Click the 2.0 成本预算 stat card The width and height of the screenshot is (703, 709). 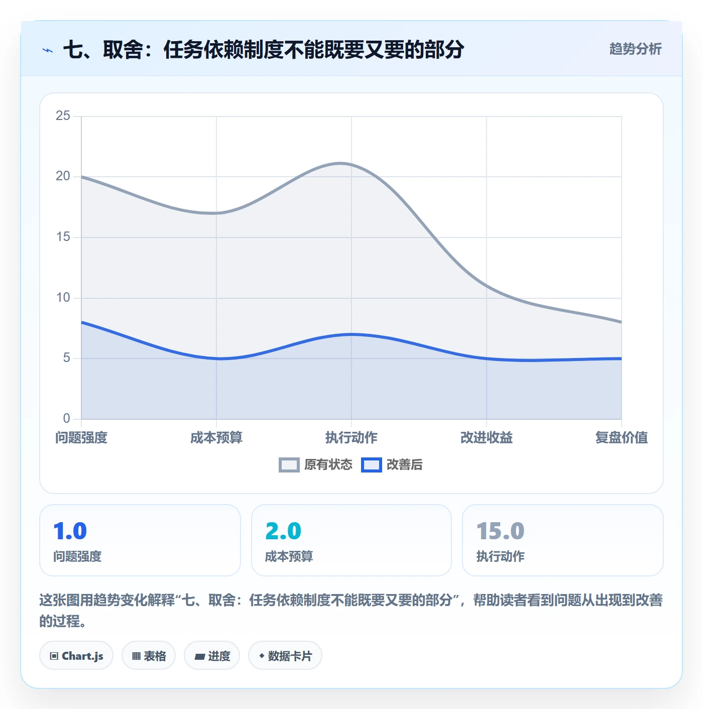[x=351, y=540]
